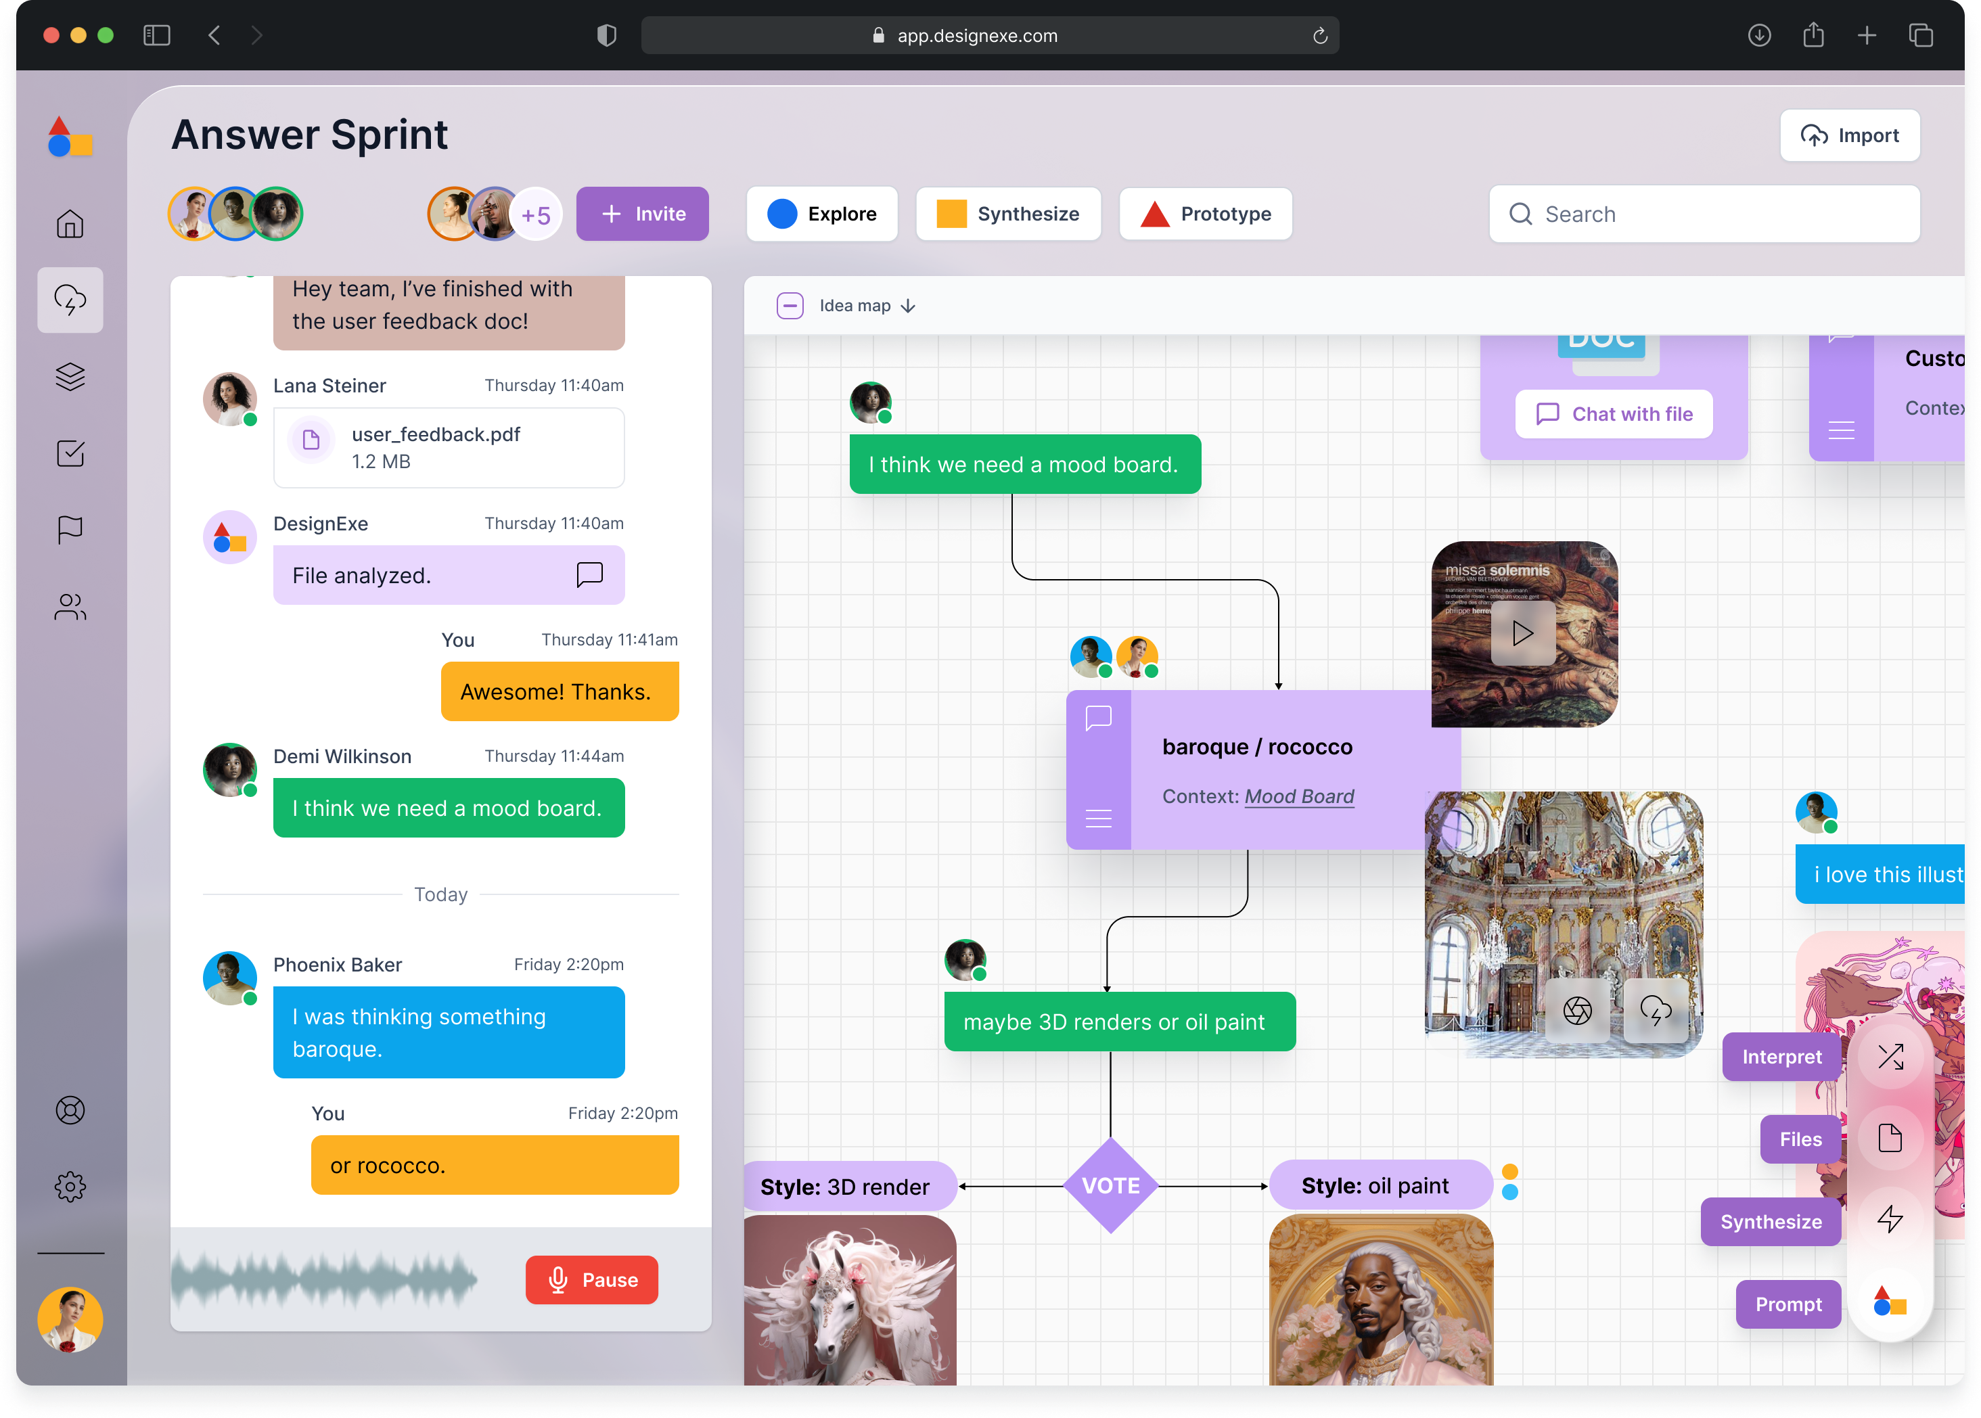Collapse Idea map with minus toggle

(790, 306)
